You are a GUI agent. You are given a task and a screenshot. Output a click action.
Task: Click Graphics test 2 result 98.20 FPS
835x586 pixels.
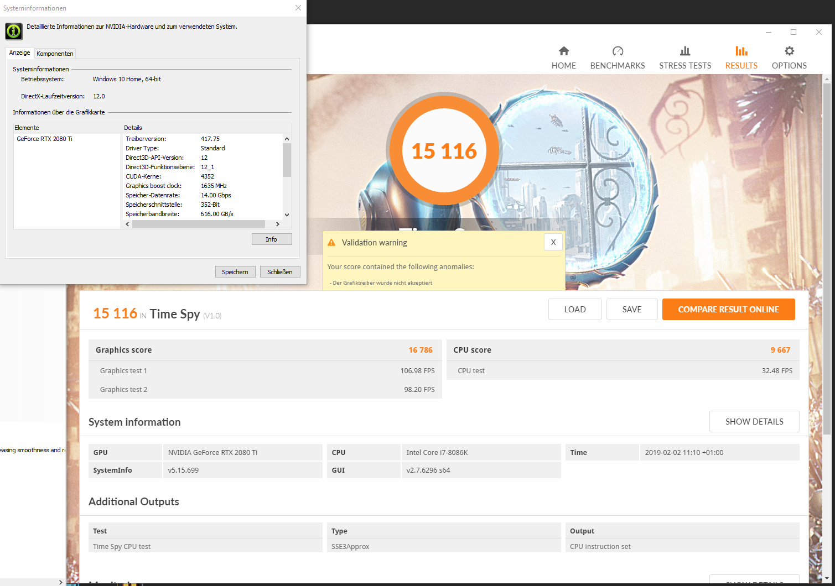pyautogui.click(x=419, y=390)
